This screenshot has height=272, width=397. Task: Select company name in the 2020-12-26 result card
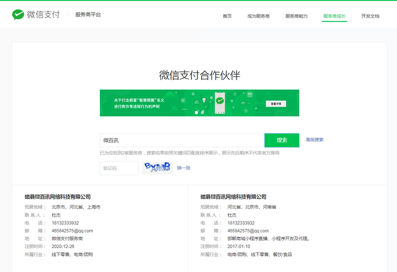pyautogui.click(x=57, y=197)
